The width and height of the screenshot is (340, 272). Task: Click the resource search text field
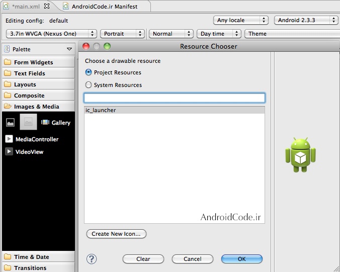click(174, 98)
